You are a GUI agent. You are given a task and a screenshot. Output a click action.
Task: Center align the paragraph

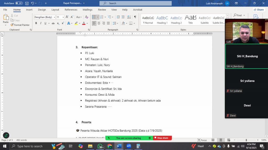tap(99, 23)
